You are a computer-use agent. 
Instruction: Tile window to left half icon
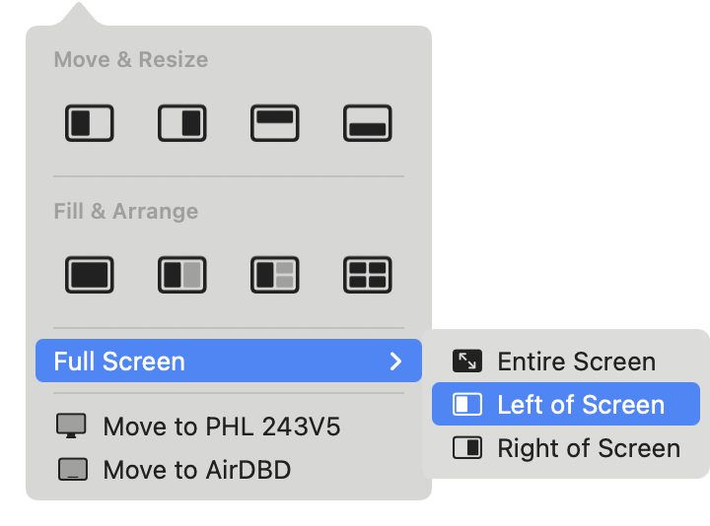pos(89,123)
